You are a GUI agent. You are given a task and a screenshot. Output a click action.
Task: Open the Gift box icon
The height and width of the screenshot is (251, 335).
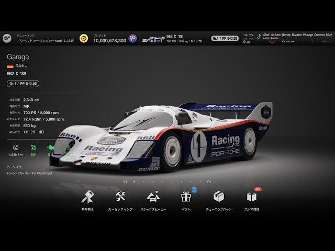point(186,197)
